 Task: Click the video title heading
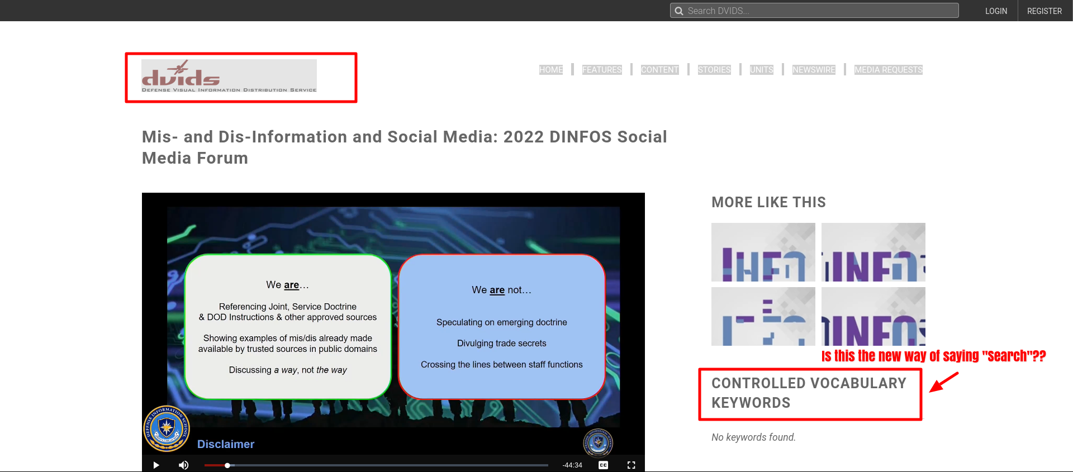pyautogui.click(x=405, y=147)
